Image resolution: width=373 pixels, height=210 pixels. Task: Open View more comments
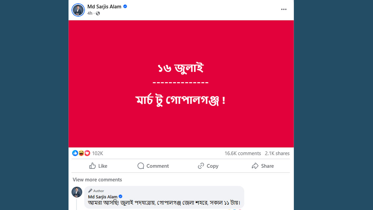tap(97, 179)
